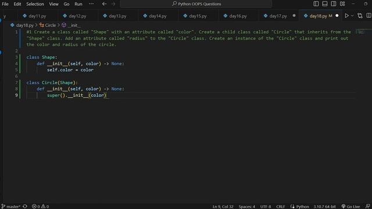This screenshot has height=209, width=372.
Task: Click 'class Circle(Shape):' text
Action: click(x=52, y=82)
